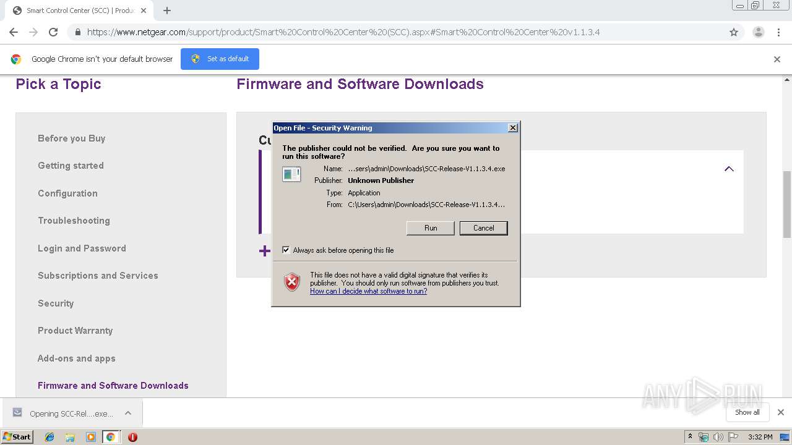Viewport: 792px width, 445px height.
Task: Select Firmware and Software Downloads topic
Action: coord(113,386)
